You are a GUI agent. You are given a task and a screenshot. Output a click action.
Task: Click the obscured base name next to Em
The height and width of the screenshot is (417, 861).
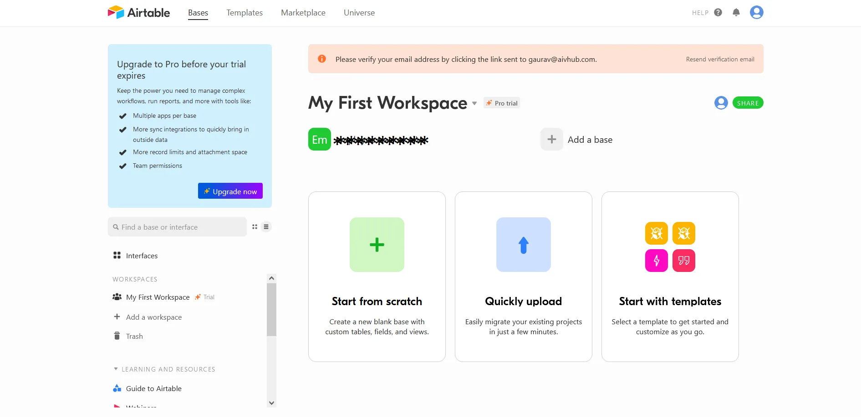[x=381, y=140]
